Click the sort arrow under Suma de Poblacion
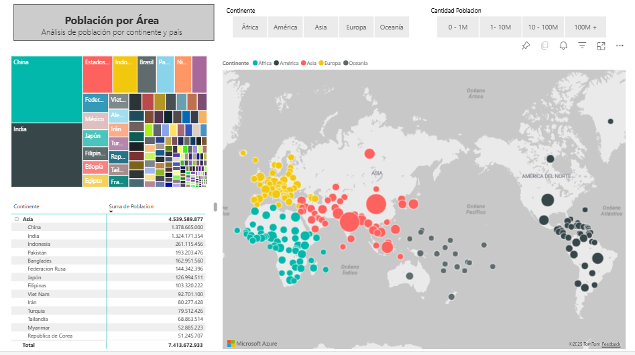Viewport: 635px width, 355px height. tap(111, 212)
